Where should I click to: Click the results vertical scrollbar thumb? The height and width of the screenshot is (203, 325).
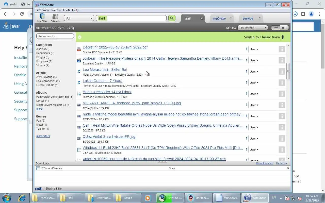[x=288, y=71]
